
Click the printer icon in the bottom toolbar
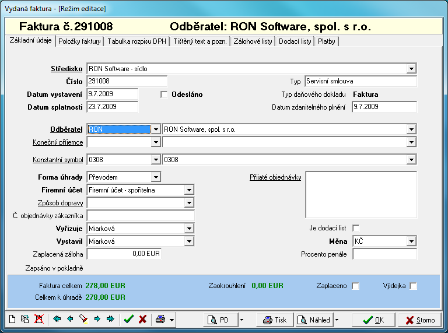[x=160, y=319]
